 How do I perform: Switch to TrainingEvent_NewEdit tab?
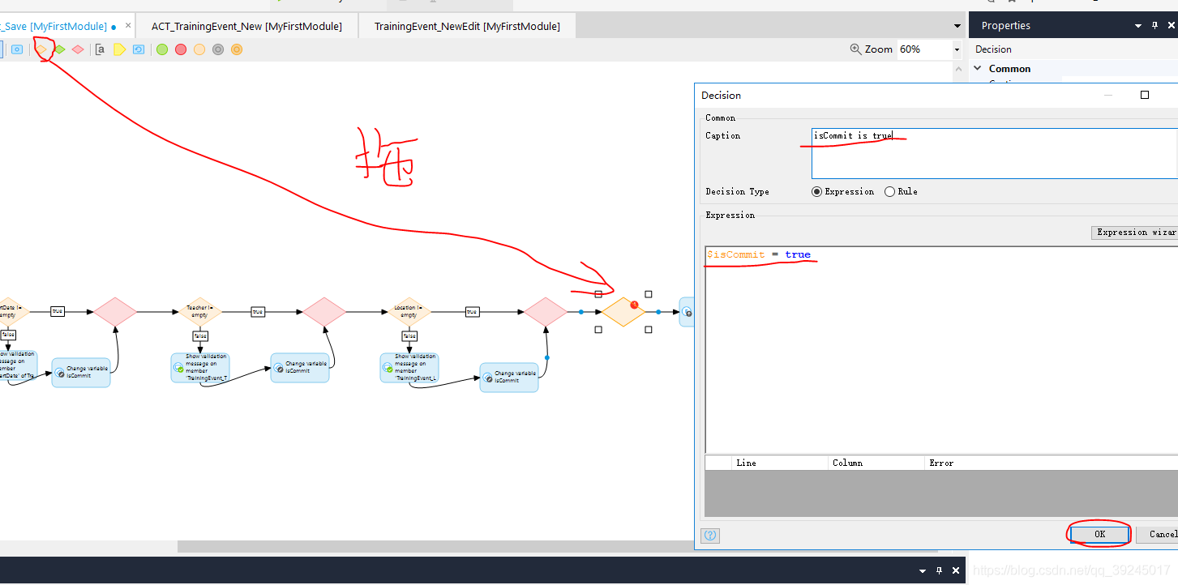click(467, 27)
